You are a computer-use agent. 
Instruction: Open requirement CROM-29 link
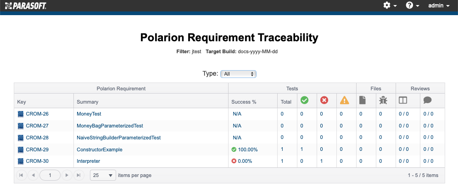click(x=37, y=149)
